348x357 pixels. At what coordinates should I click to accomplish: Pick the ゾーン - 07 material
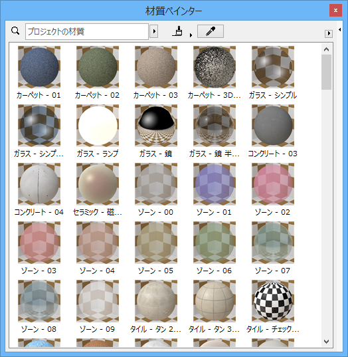coord(273,243)
